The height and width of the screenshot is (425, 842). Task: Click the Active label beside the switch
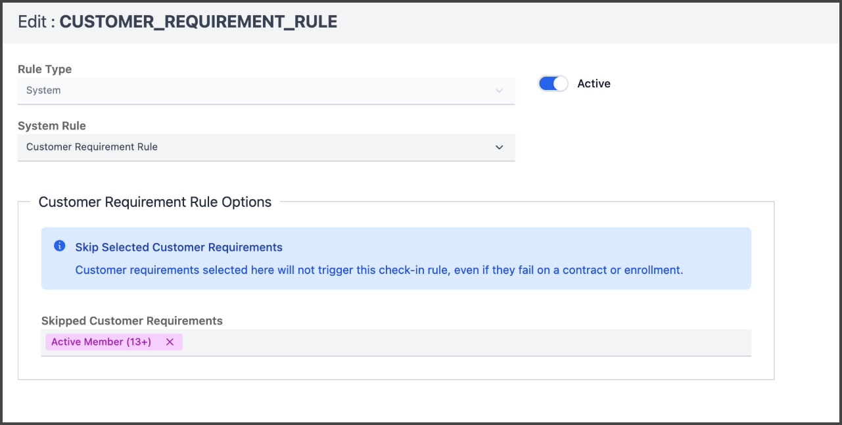(x=594, y=84)
